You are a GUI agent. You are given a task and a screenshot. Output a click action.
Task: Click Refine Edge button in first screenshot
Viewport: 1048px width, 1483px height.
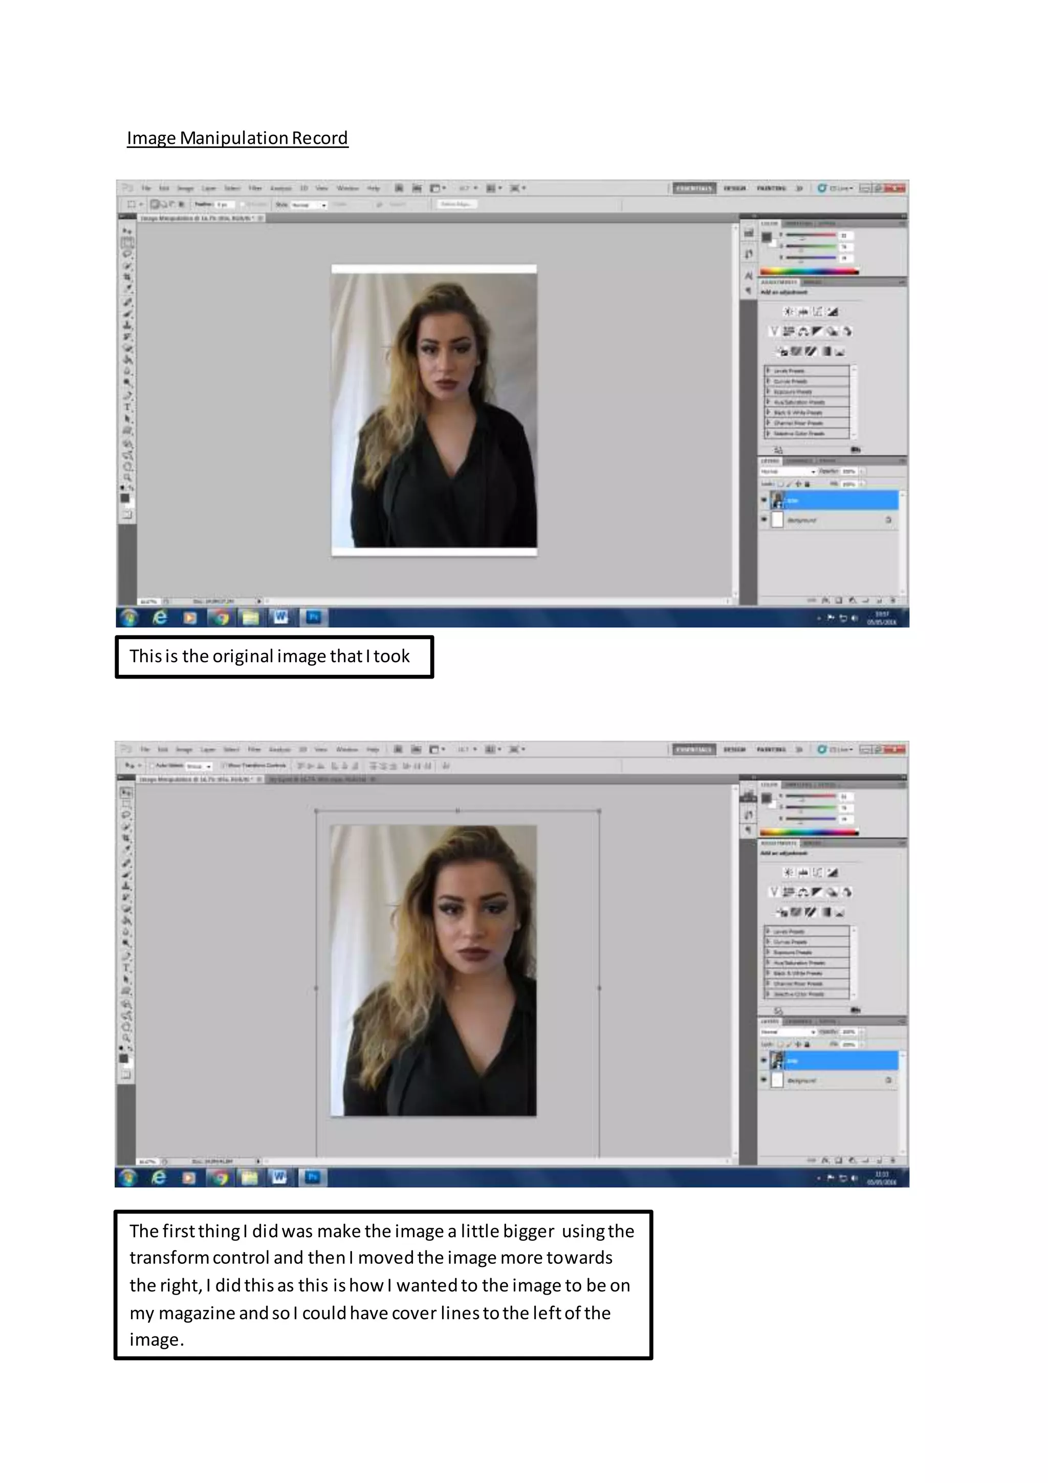[x=457, y=204]
